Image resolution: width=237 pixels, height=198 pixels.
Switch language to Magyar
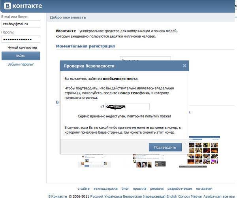click(x=196, y=196)
